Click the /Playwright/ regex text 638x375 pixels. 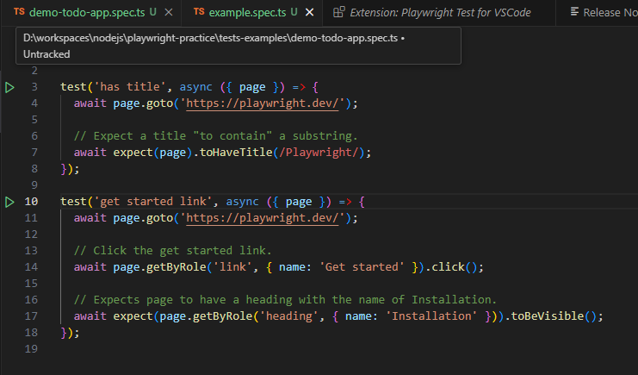click(x=319, y=153)
